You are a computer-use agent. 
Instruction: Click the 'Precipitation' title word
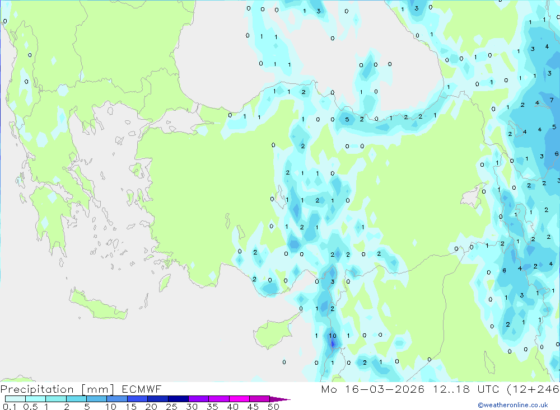(37, 389)
